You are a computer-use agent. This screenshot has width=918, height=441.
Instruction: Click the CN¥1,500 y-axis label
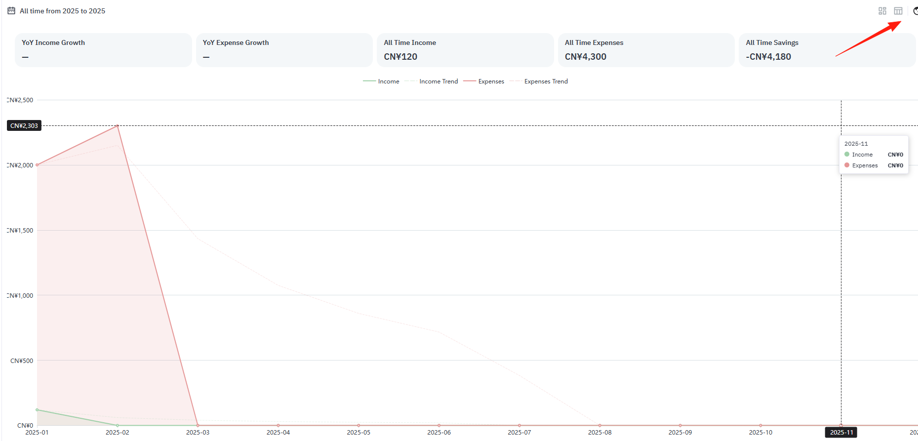20,231
